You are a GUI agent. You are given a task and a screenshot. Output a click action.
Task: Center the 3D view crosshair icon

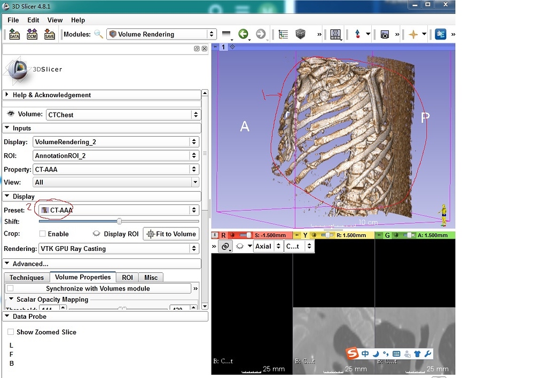click(232, 47)
